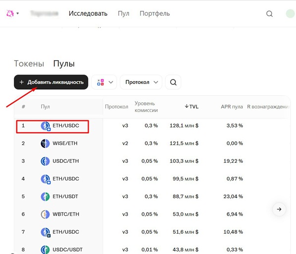Viewport: 296px width, 254px height.
Task: Click the APR value 19,22 %
Action: (x=233, y=161)
